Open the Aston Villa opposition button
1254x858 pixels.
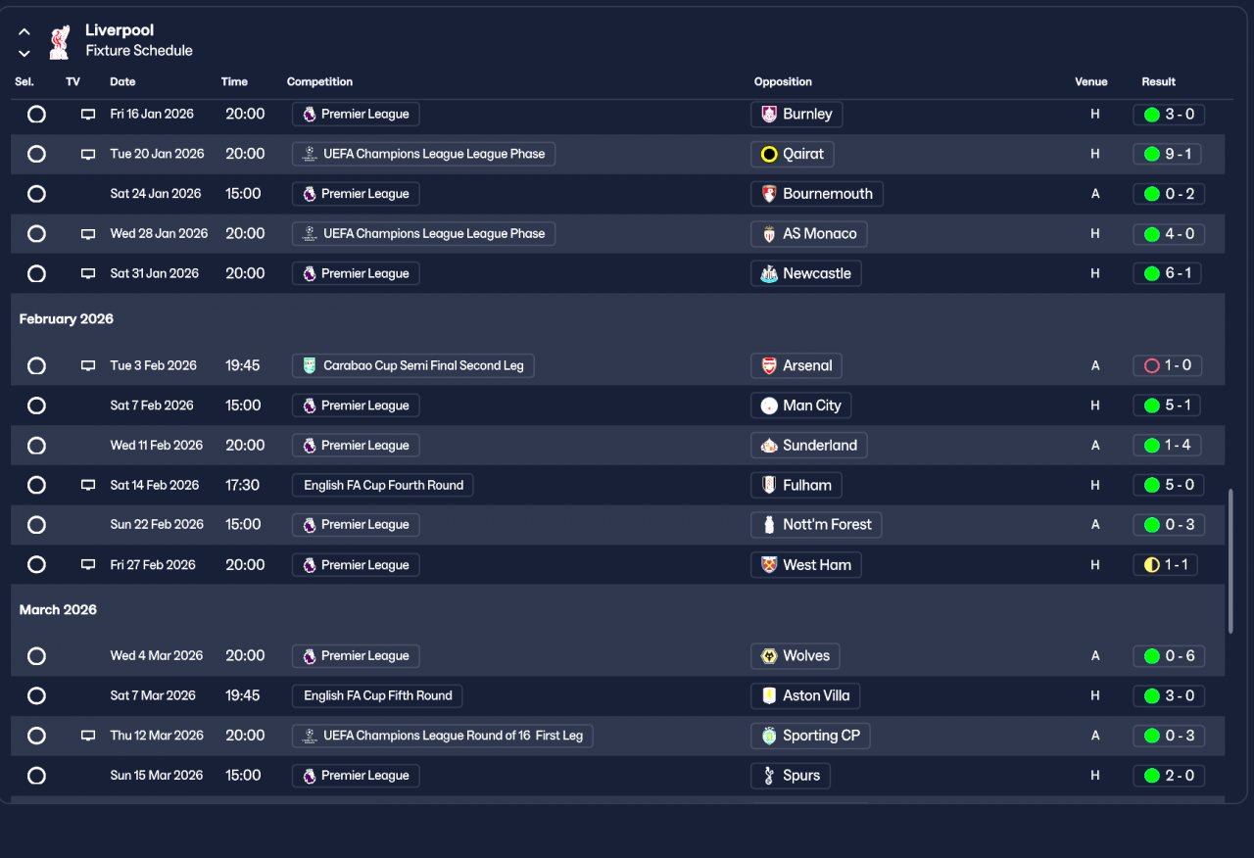tap(806, 696)
